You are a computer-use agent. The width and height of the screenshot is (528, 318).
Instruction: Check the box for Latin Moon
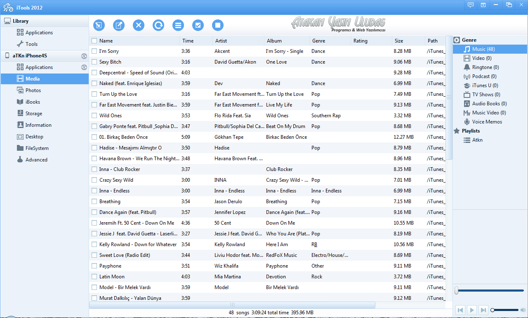point(94,277)
